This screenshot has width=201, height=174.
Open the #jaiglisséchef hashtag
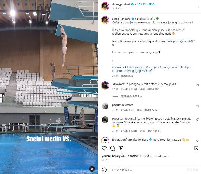click(x=143, y=71)
